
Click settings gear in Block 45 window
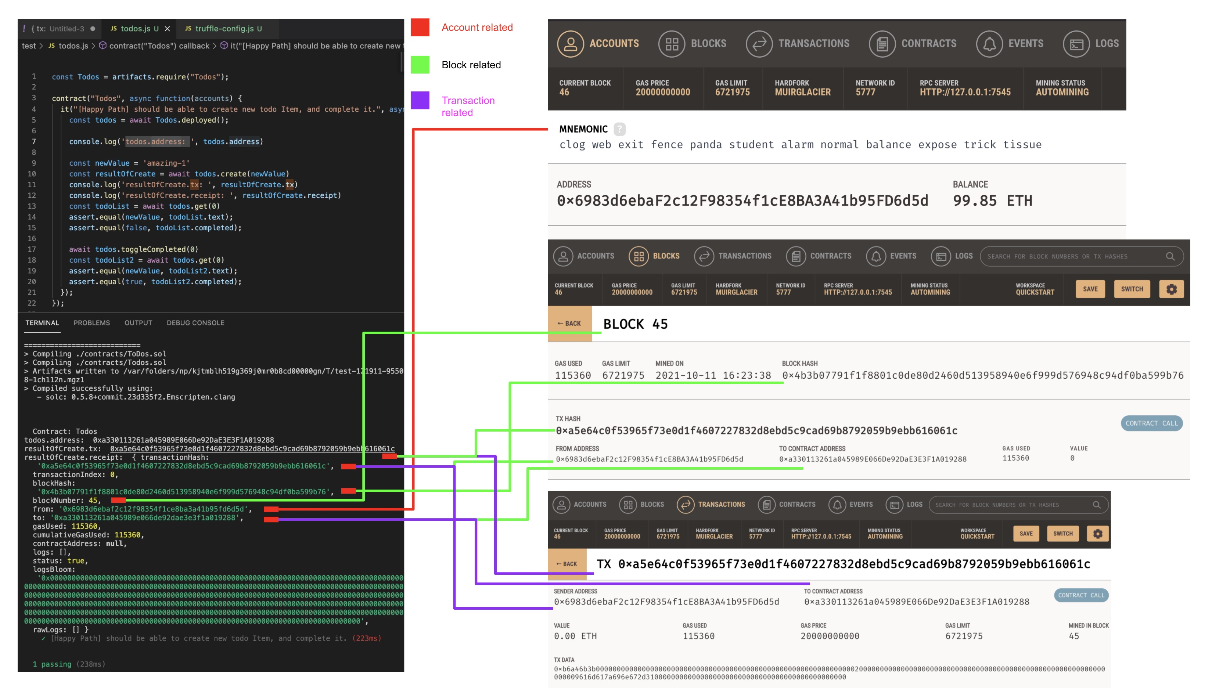pos(1171,289)
